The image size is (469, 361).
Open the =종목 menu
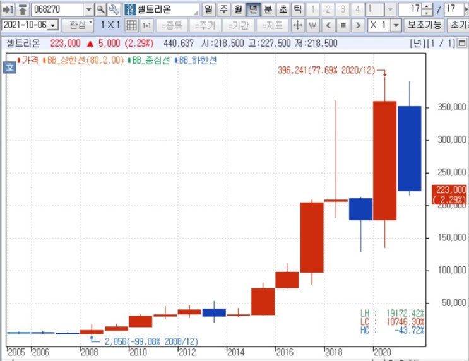pos(172,25)
